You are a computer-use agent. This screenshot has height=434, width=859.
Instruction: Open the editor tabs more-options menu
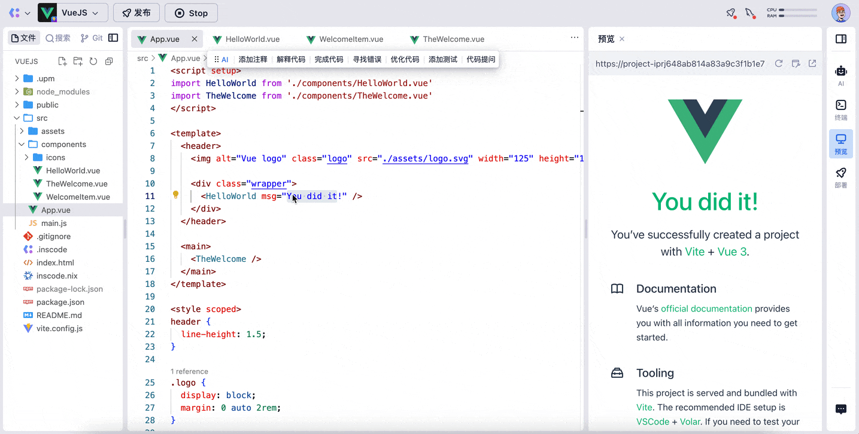coord(574,38)
